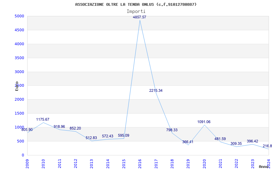The height and width of the screenshot is (170, 272).
Task: Click the x-axis year 2022
Action: (236, 164)
